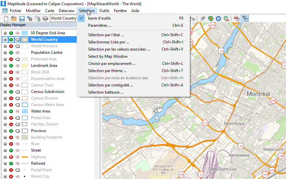Select the Census Subdivision layer name
Viewport: 286px width, 179px height.
(x=47, y=92)
